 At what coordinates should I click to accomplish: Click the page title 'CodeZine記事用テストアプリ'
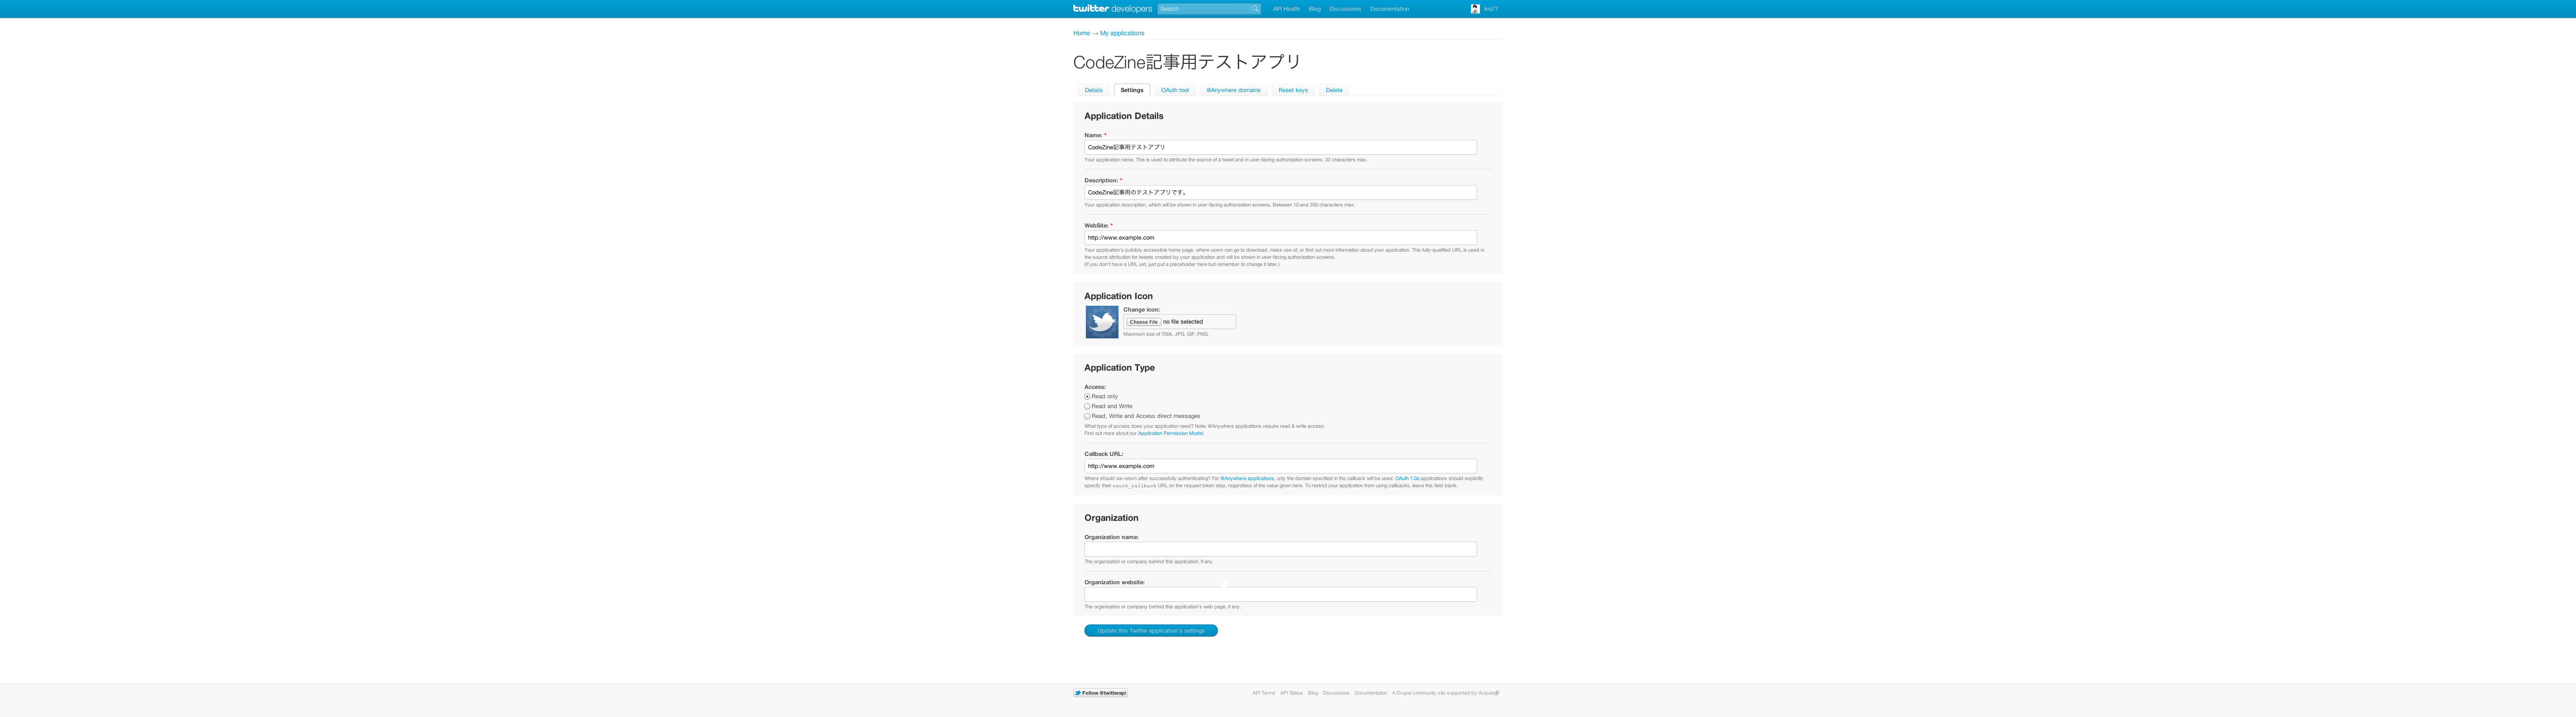(x=1187, y=62)
